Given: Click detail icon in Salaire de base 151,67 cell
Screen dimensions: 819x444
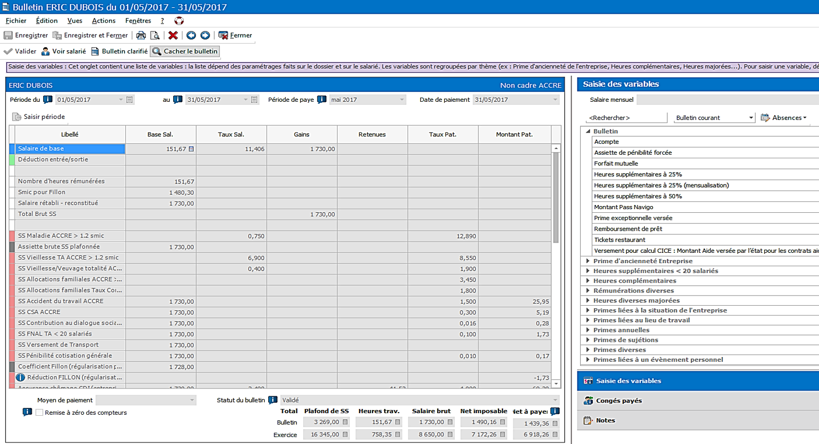Looking at the screenshot, I should coord(191,149).
